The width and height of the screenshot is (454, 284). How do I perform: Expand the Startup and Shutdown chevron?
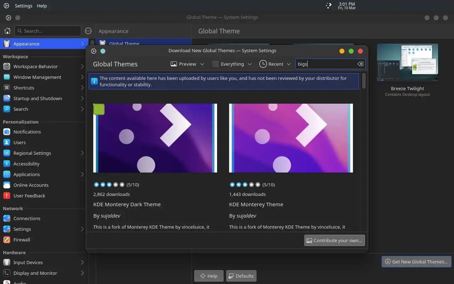pos(82,98)
